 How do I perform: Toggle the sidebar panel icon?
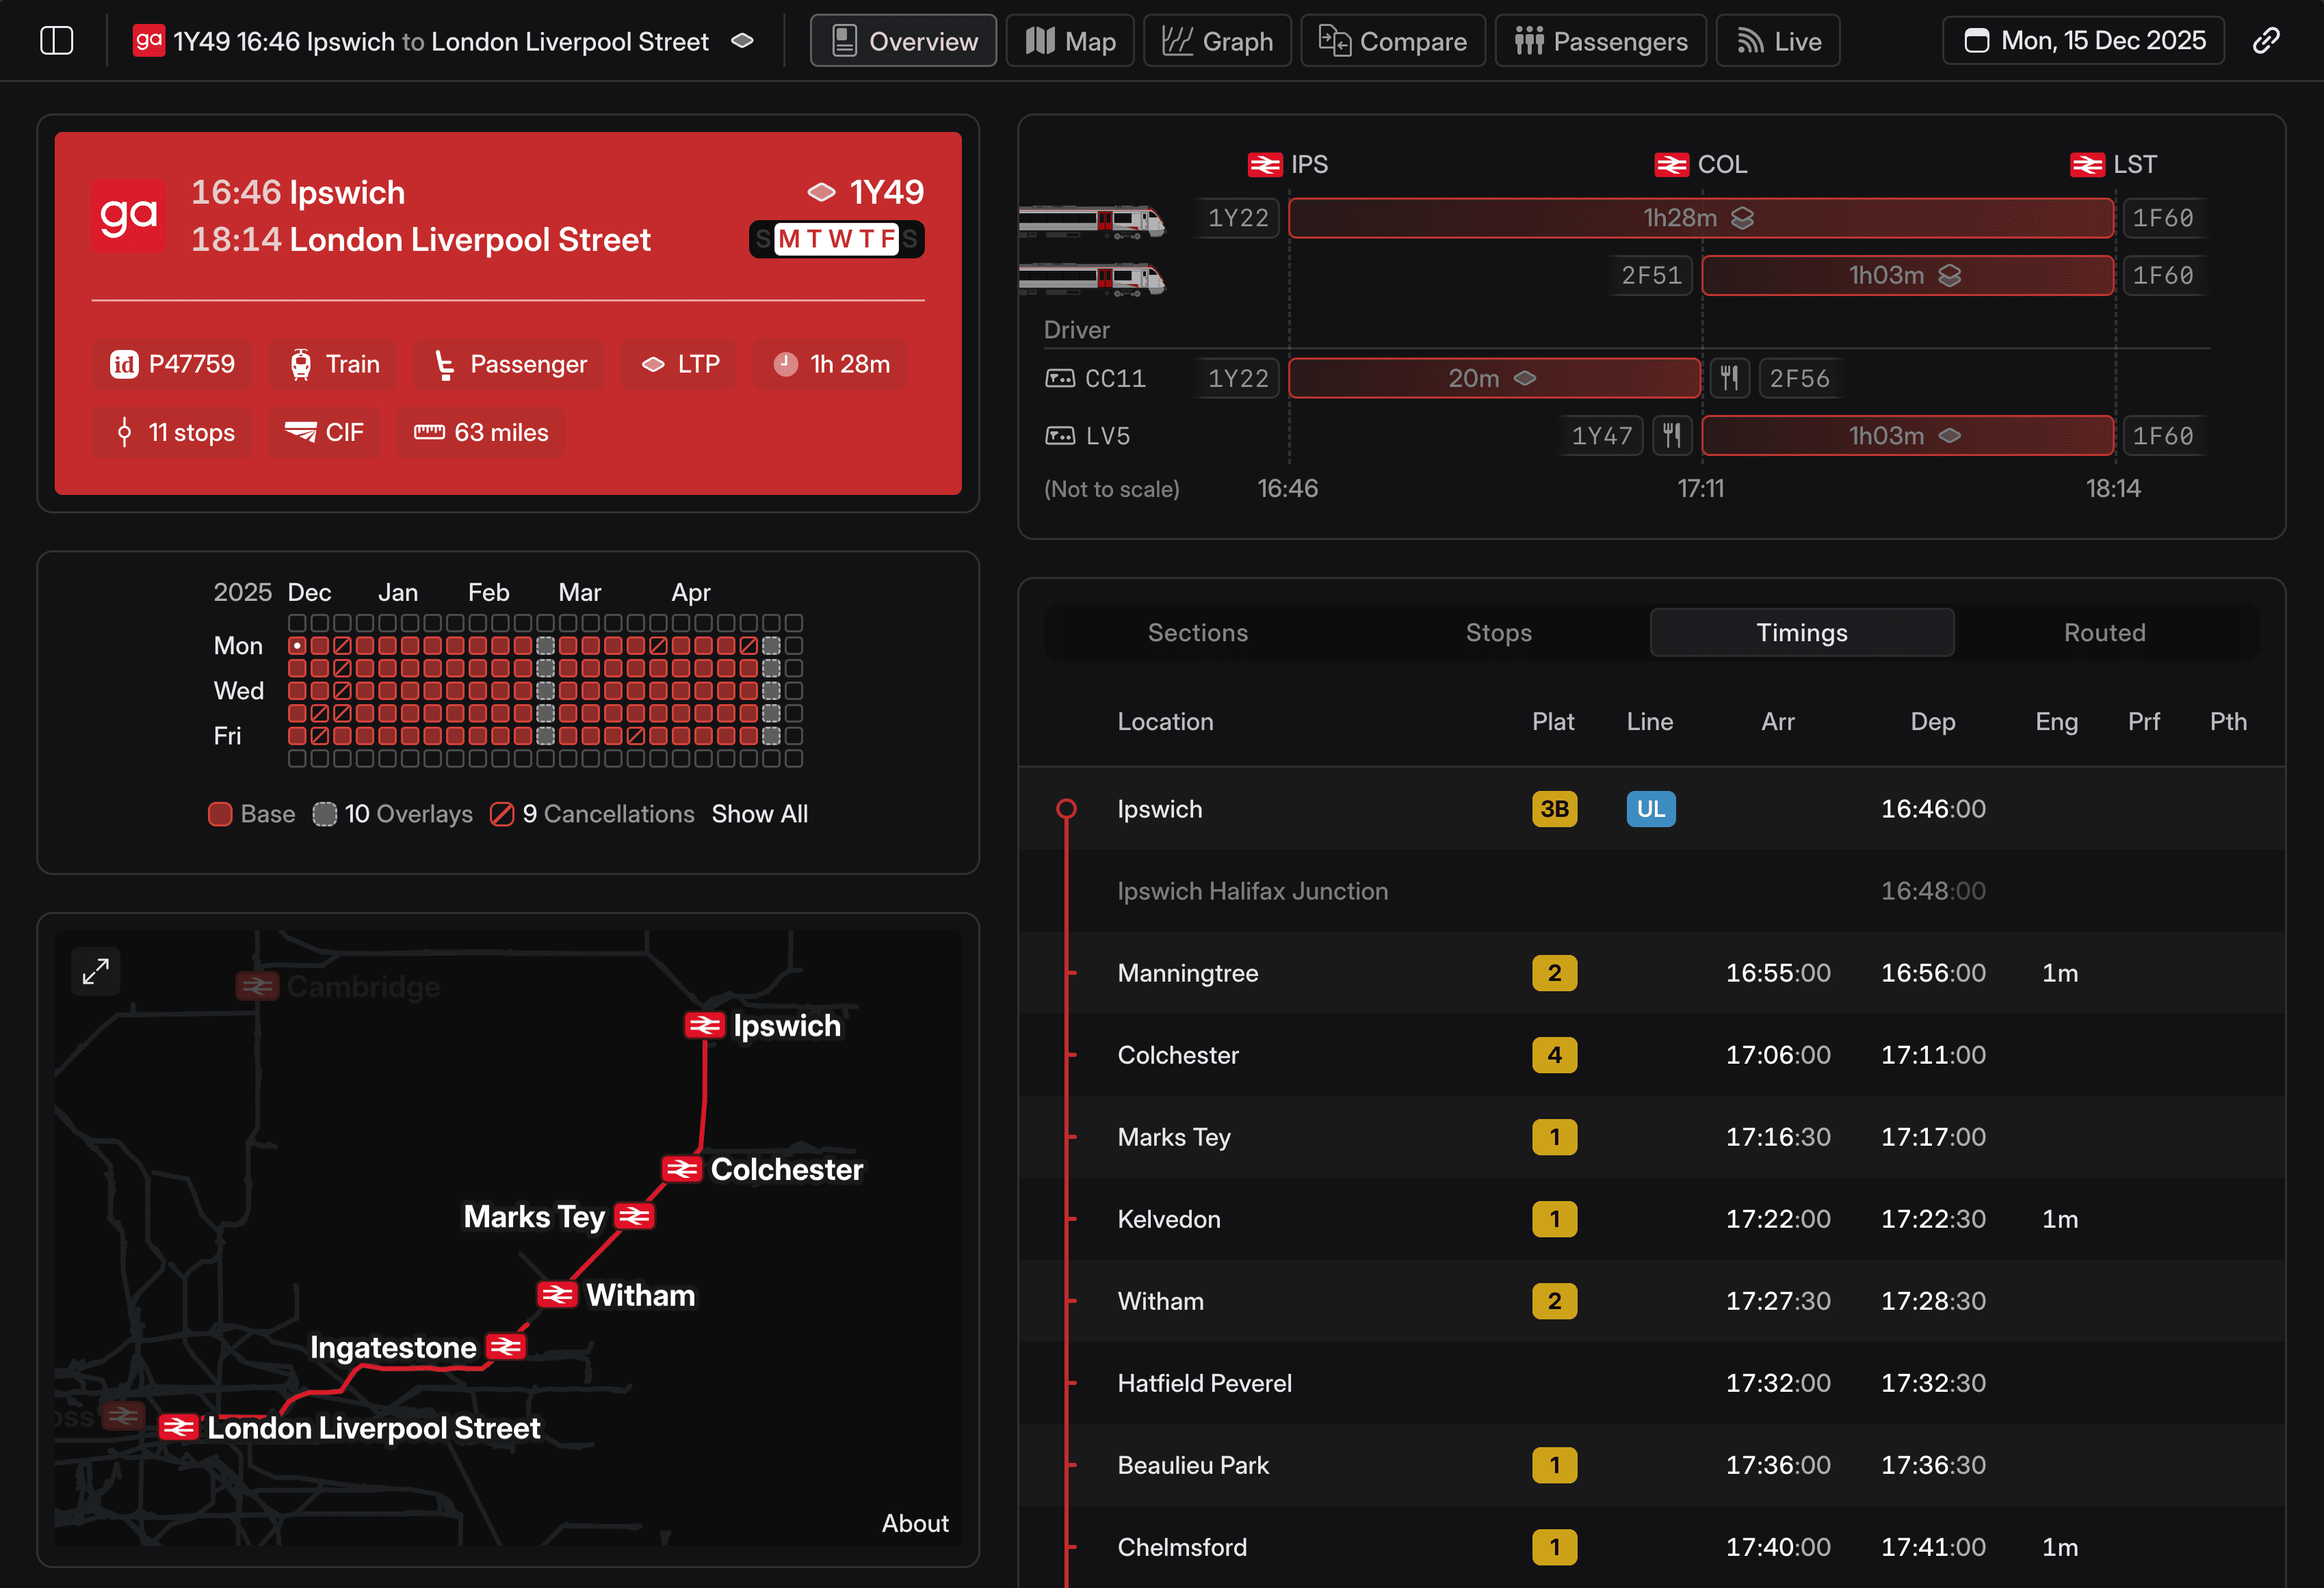[57, 41]
